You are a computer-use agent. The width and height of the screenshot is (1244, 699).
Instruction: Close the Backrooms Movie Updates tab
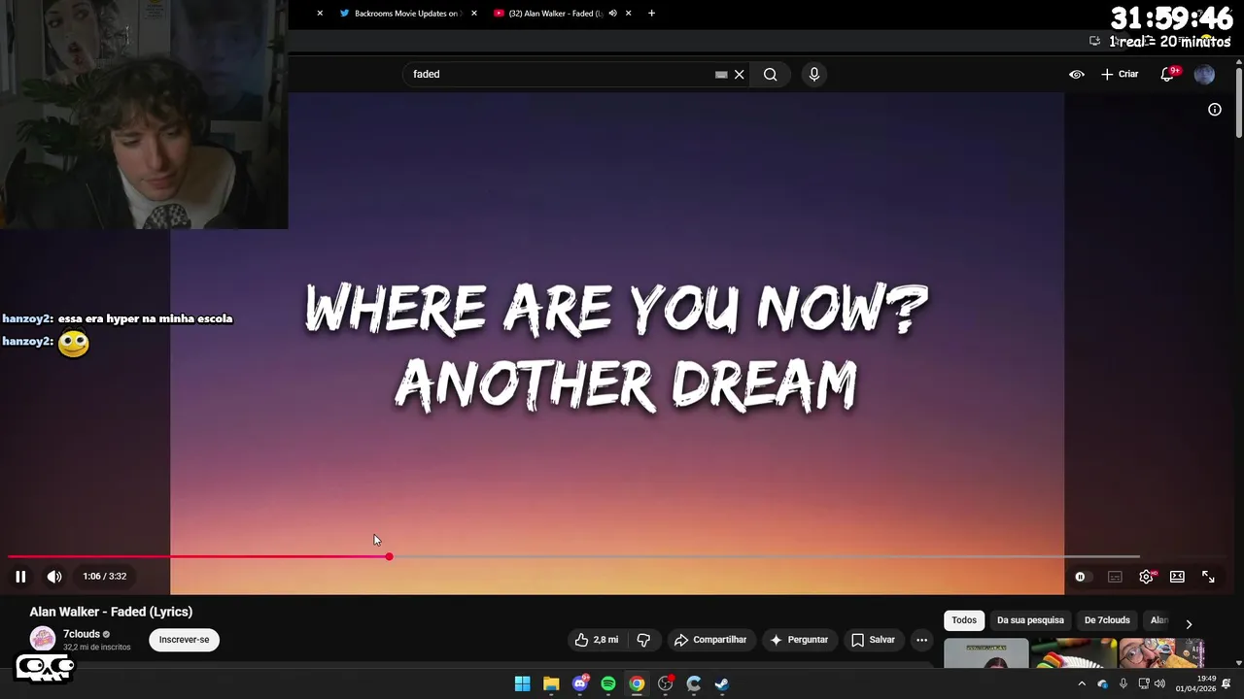(474, 14)
